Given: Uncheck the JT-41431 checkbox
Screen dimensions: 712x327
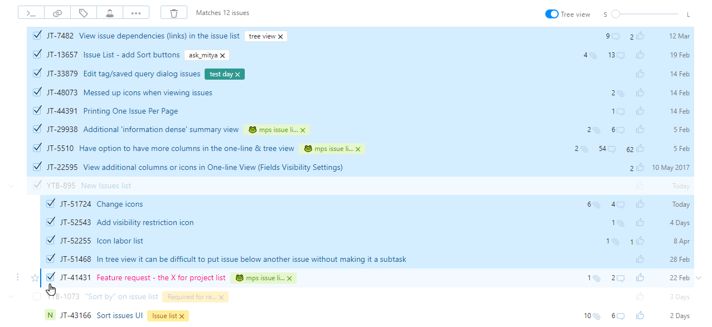Looking at the screenshot, I should 51,277.
